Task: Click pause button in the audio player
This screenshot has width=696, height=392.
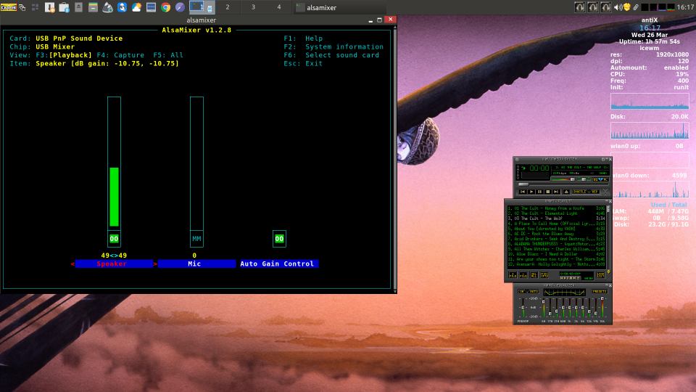Action: (539, 192)
